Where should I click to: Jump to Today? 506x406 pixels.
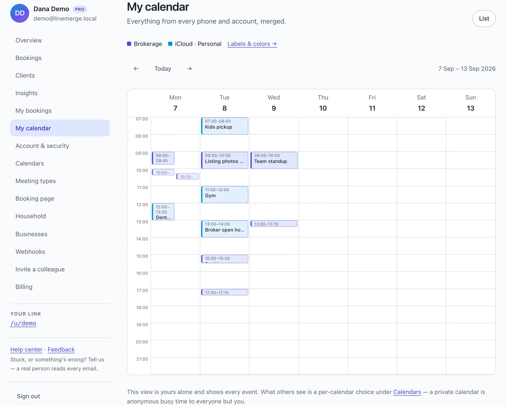[163, 69]
